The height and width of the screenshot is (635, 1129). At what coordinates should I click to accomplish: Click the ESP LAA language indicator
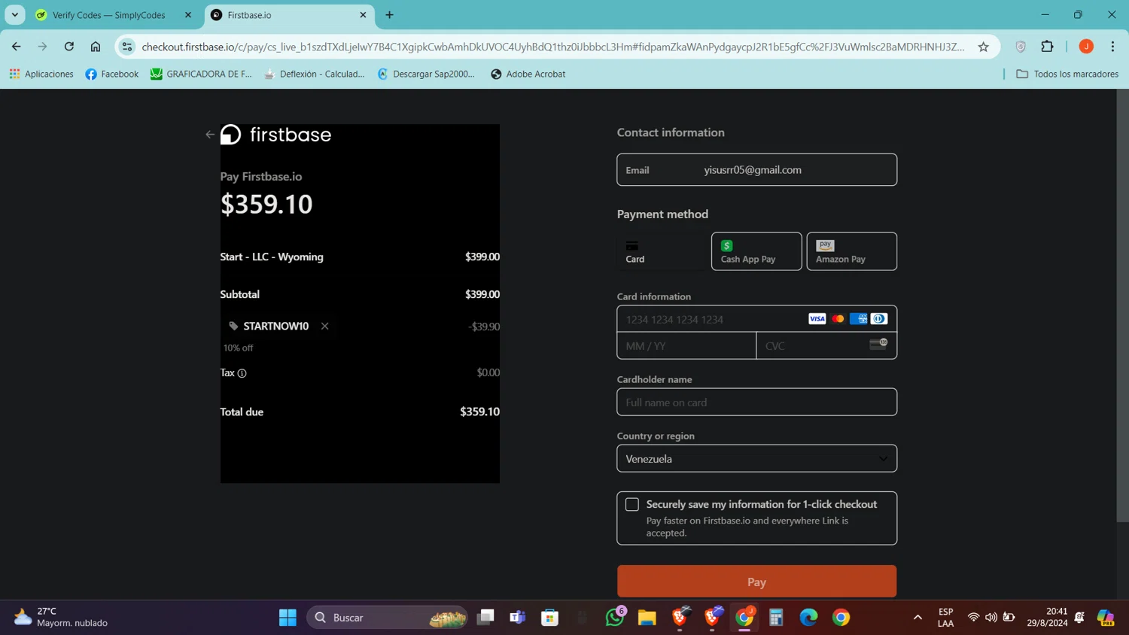click(945, 618)
